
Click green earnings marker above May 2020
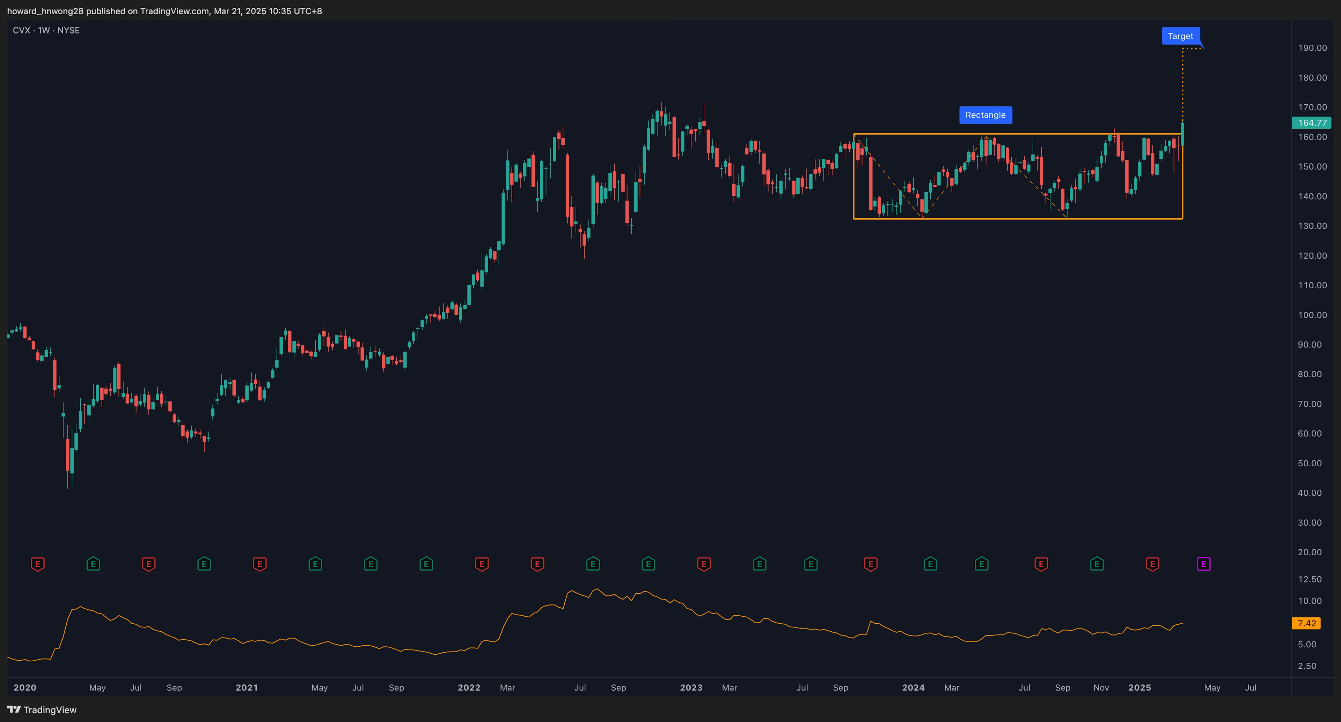point(93,563)
